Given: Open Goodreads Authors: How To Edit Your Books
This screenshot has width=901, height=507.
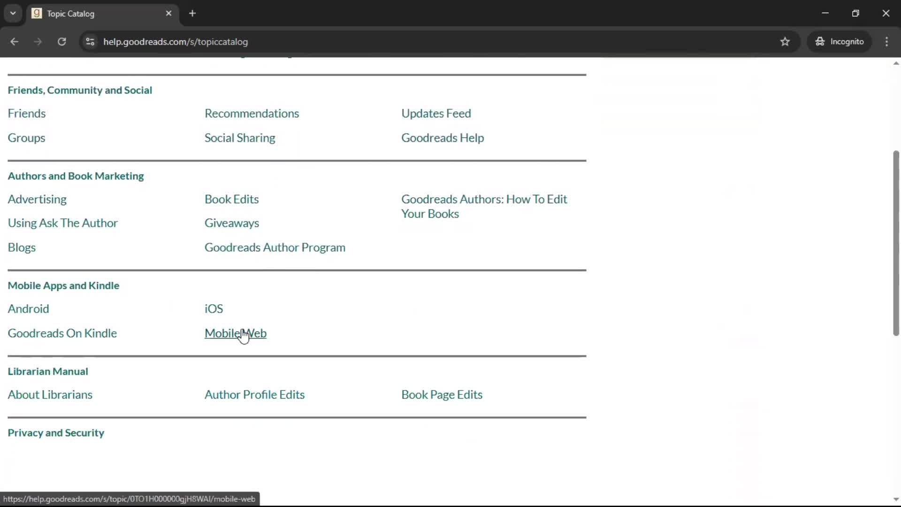Looking at the screenshot, I should [x=484, y=207].
